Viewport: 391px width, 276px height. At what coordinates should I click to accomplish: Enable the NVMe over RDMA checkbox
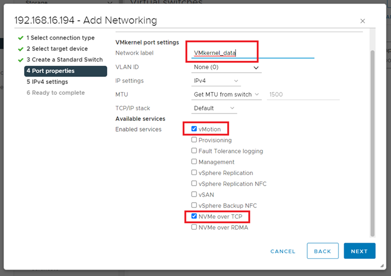(x=194, y=227)
